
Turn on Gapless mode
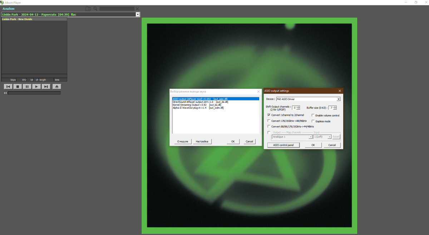[313, 121]
